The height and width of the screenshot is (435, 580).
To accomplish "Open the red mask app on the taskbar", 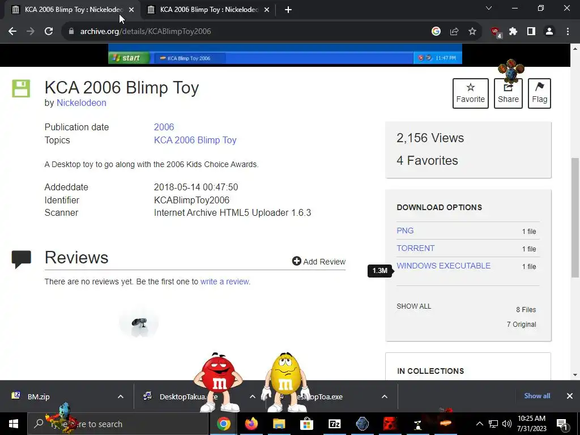I will click(390, 424).
